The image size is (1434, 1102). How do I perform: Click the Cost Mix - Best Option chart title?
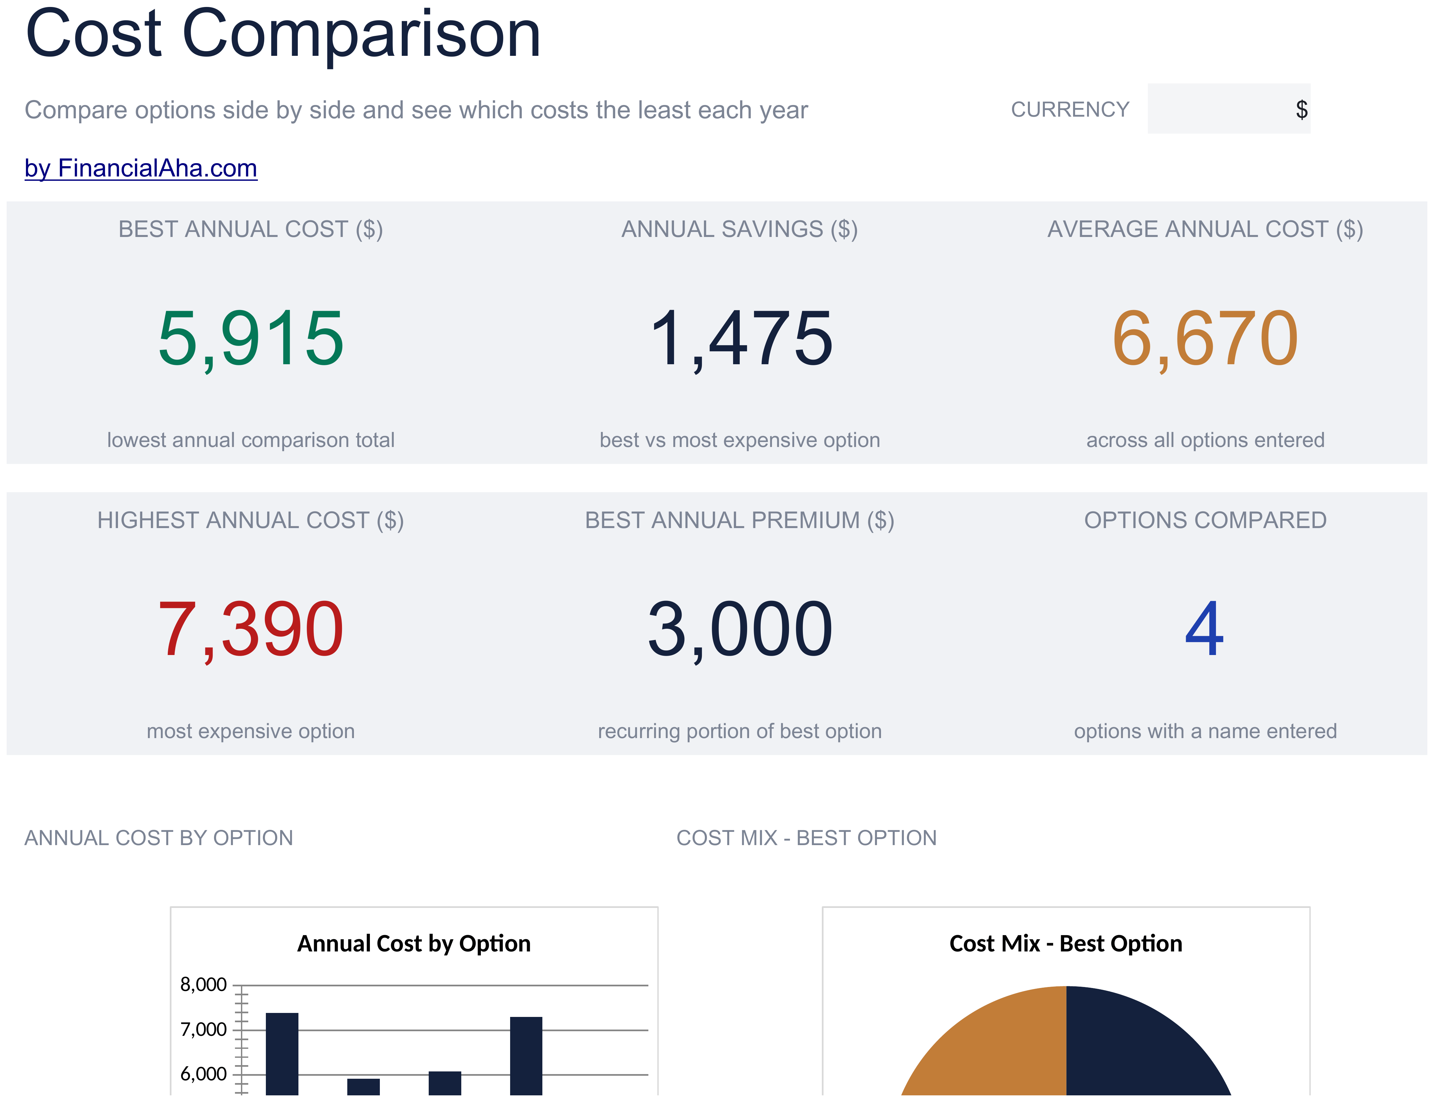(1065, 943)
